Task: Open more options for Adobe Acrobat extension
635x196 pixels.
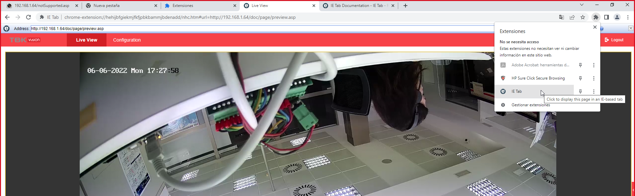Action: [x=594, y=65]
